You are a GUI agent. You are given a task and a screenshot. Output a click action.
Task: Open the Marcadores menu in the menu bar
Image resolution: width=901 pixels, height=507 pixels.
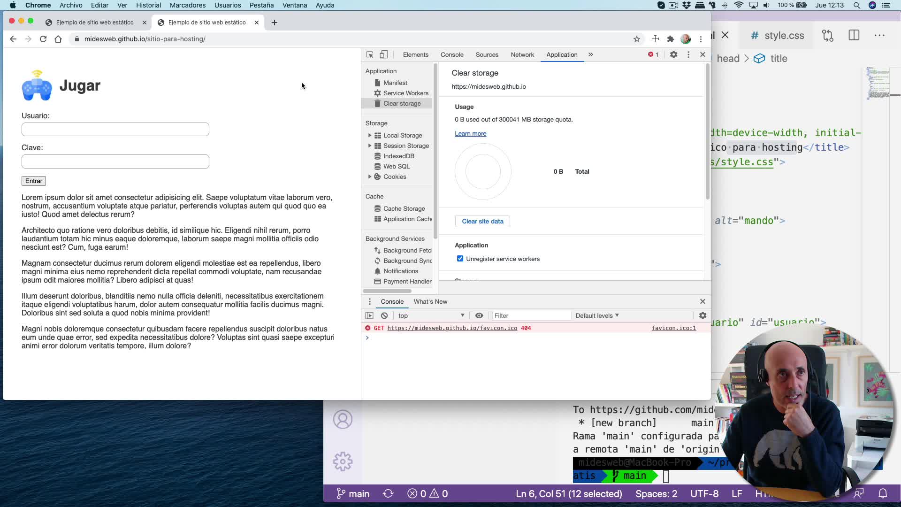[x=187, y=5]
